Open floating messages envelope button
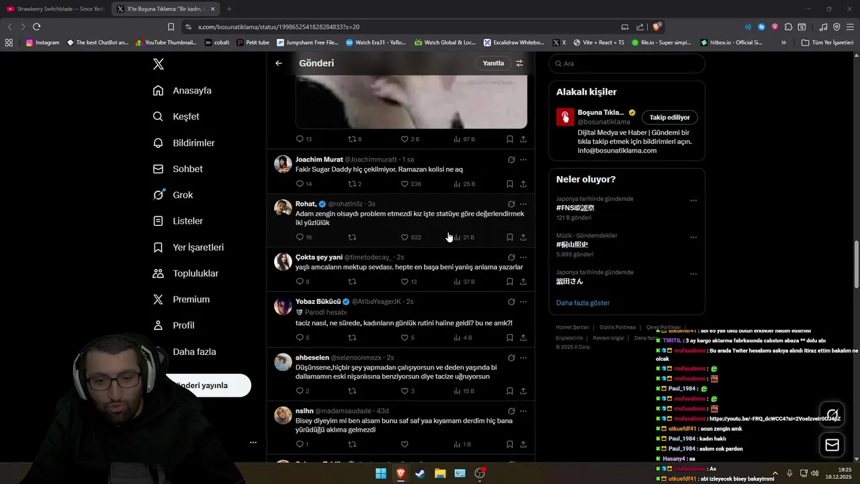This screenshot has height=484, width=860. (x=832, y=445)
